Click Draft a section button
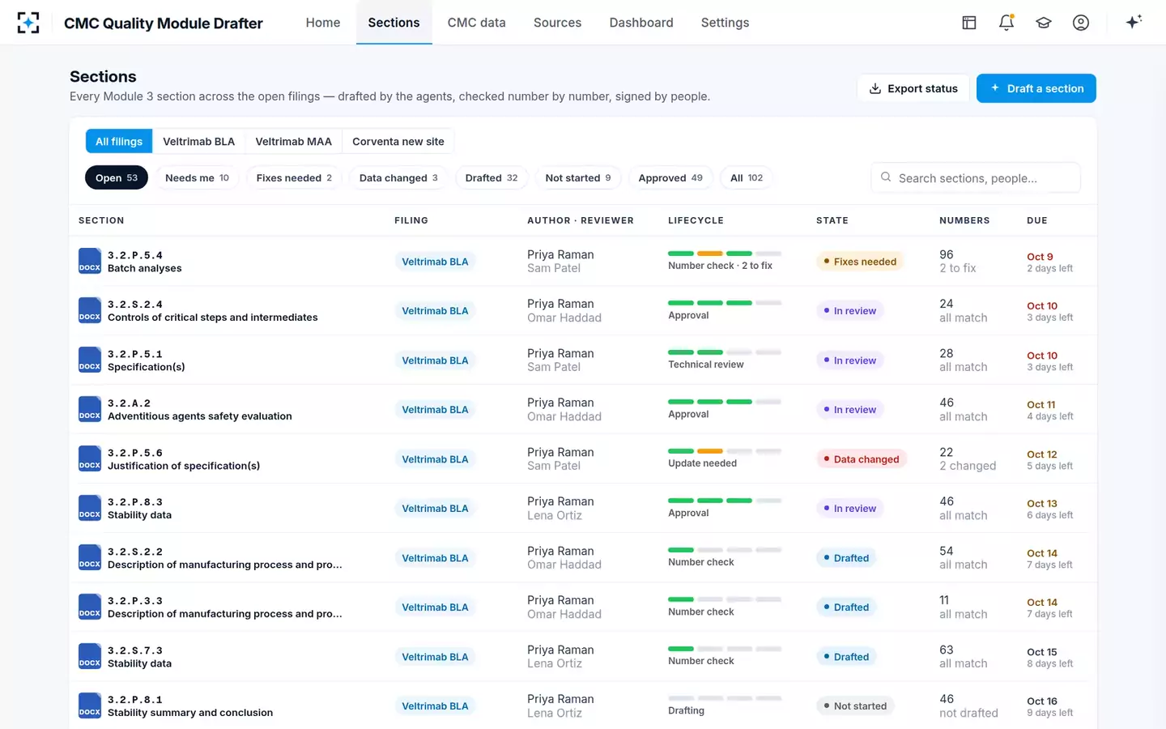Image resolution: width=1166 pixels, height=729 pixels. (x=1036, y=88)
